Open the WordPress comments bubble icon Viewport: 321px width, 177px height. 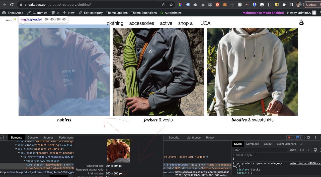tap(53, 13)
